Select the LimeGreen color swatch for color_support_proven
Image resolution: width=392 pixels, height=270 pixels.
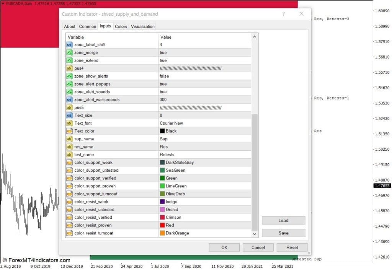click(162, 186)
